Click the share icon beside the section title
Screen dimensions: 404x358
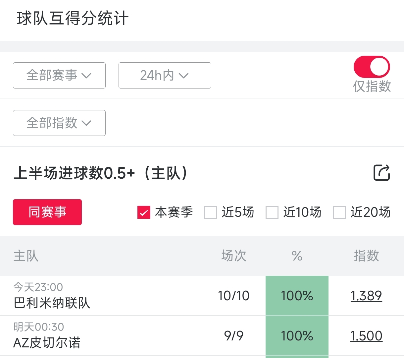(381, 173)
